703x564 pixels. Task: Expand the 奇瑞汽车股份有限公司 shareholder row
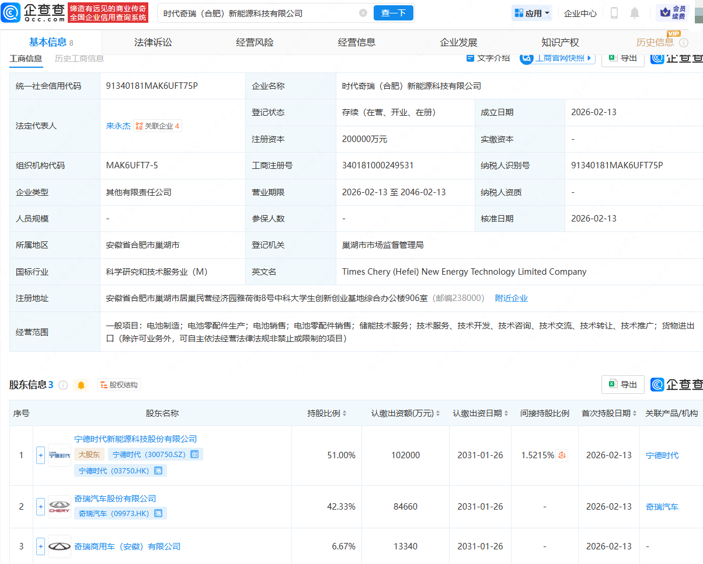tap(40, 506)
